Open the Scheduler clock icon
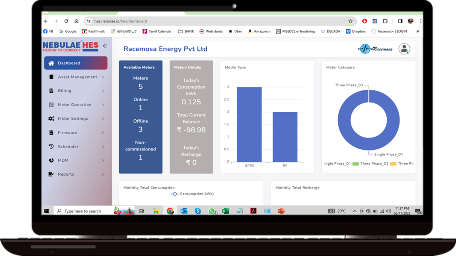Viewport: 456px width, 256px height. coord(51,146)
